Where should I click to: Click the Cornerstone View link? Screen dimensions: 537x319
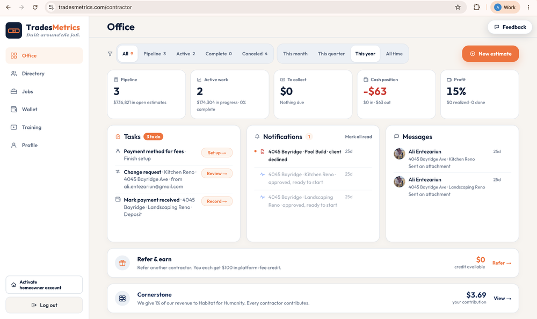coord(503,299)
